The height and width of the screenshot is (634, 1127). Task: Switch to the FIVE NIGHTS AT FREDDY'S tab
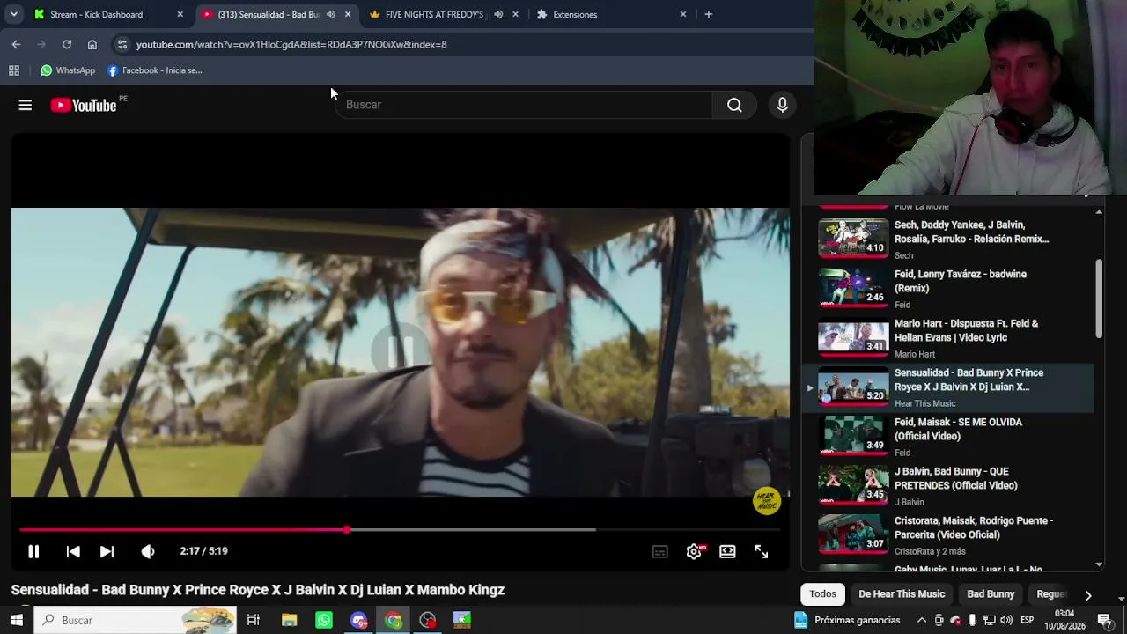pos(435,14)
